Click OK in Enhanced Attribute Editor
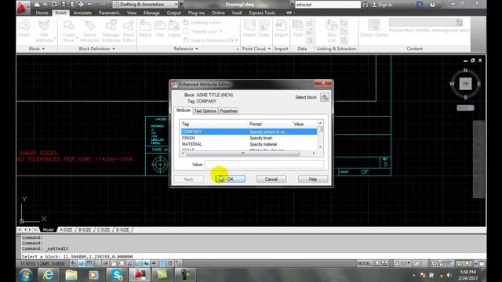 tap(230, 179)
